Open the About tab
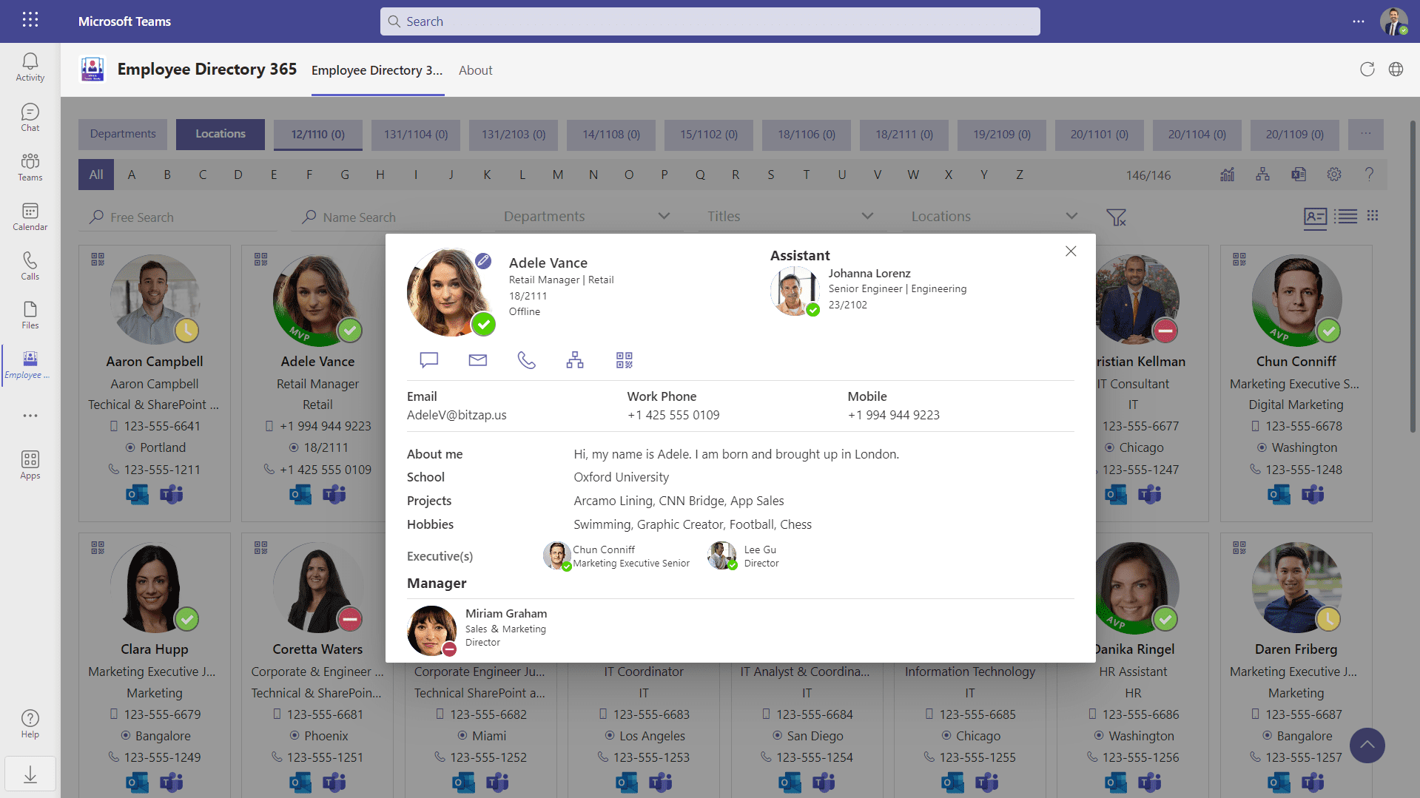 475,70
